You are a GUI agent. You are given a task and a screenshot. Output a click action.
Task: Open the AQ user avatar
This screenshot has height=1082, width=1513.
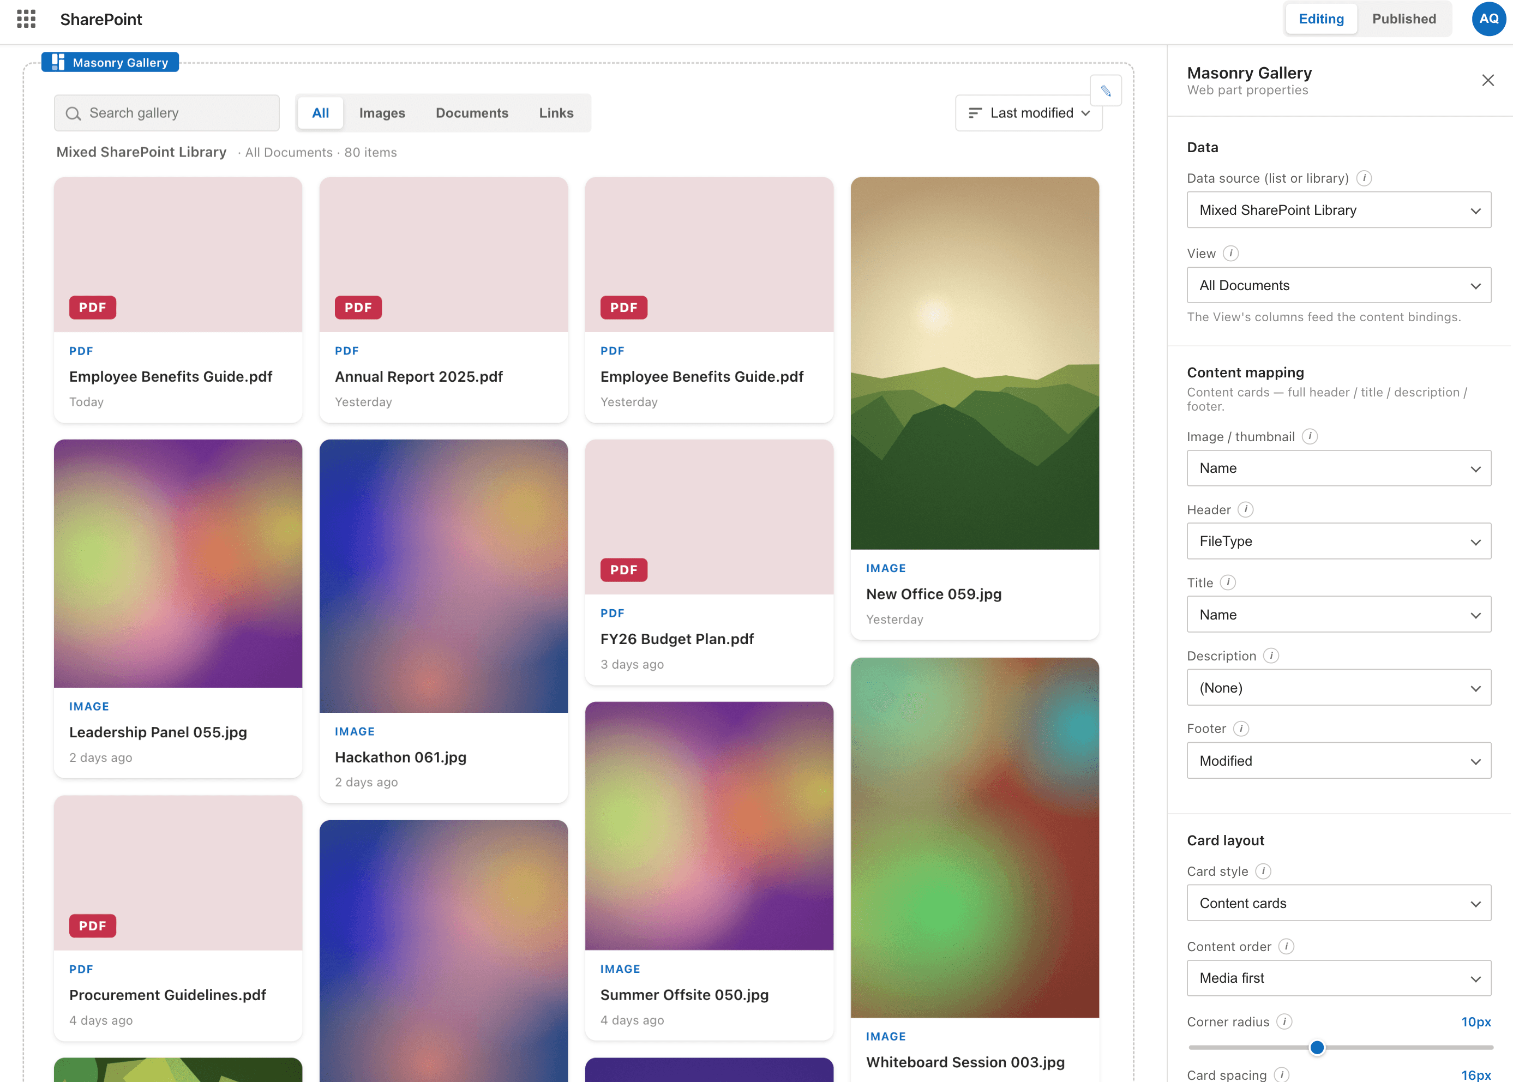(1489, 19)
